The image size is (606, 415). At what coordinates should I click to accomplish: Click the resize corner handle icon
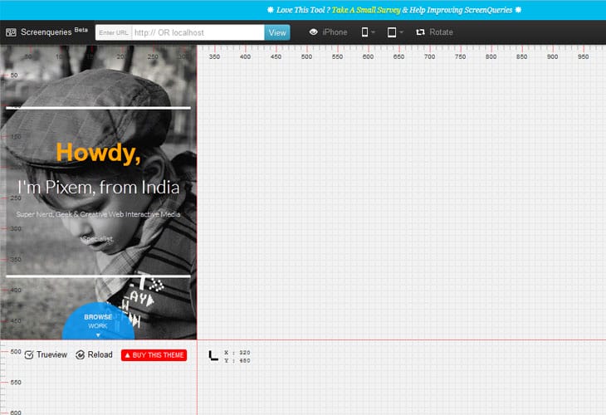click(213, 355)
